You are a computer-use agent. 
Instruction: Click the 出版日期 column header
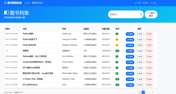(106, 29)
